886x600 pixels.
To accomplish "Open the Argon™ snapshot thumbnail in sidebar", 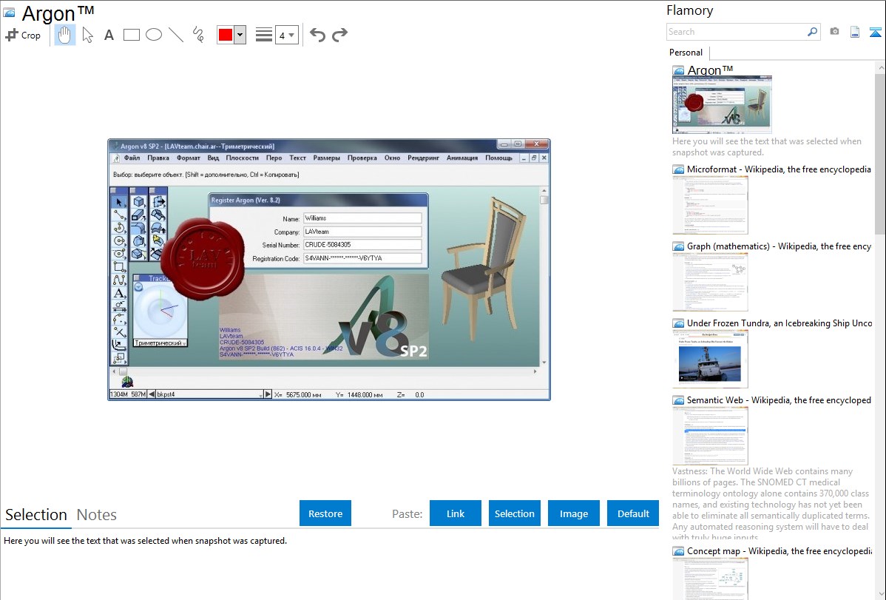I will pos(722,104).
